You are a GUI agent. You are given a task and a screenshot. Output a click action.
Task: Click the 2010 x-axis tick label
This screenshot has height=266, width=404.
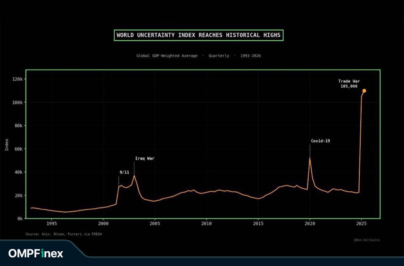pos(206,224)
